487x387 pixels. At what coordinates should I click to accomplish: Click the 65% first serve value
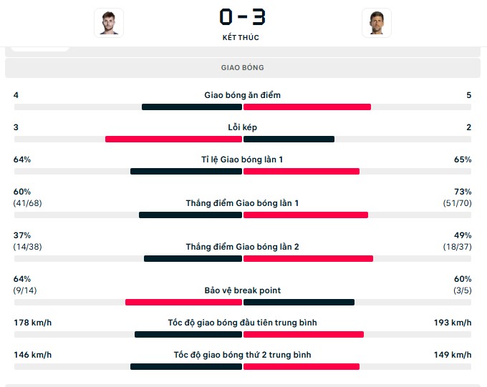tap(463, 160)
